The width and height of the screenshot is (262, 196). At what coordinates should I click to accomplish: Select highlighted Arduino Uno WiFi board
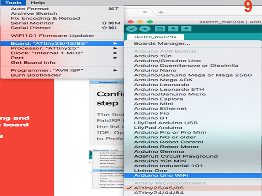(x=193, y=176)
